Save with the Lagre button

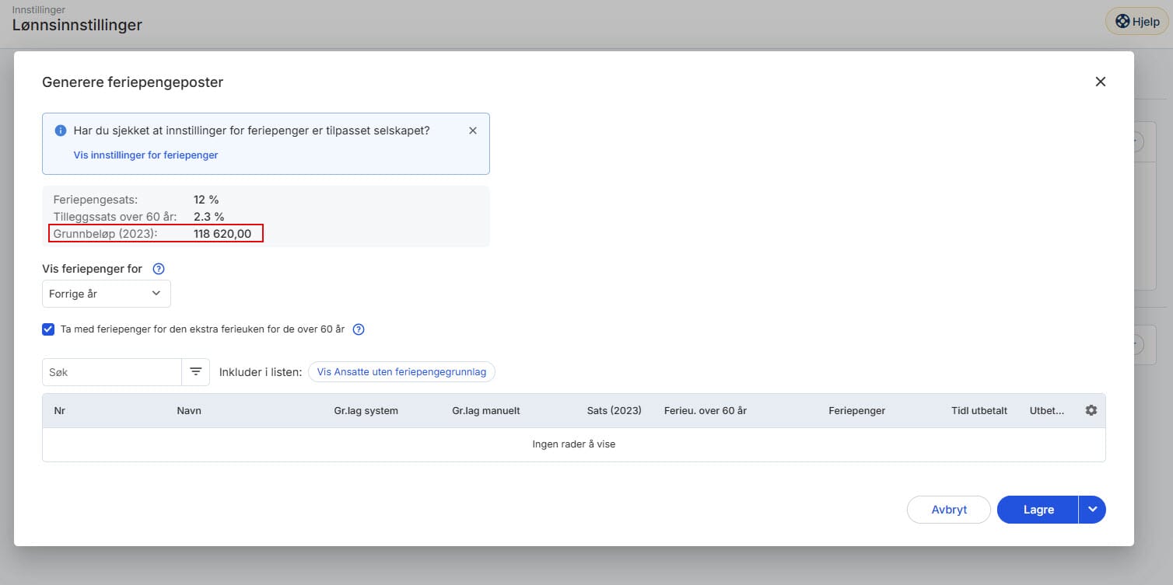(1038, 510)
